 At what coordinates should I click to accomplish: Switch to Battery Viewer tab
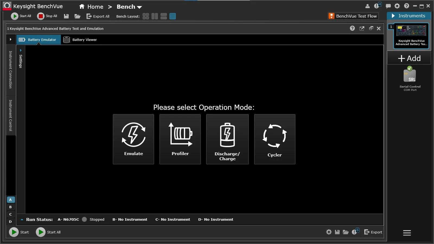click(x=80, y=40)
